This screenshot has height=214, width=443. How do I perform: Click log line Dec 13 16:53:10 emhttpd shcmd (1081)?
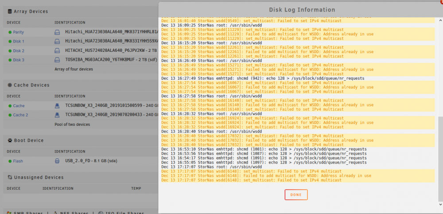pyautogui.click(x=264, y=149)
